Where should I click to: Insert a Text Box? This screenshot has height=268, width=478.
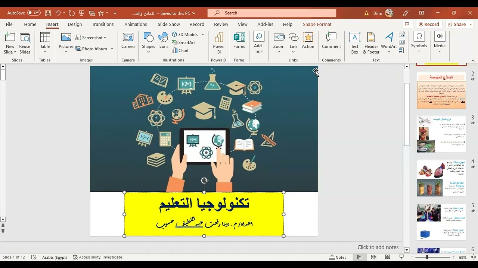[x=355, y=43]
